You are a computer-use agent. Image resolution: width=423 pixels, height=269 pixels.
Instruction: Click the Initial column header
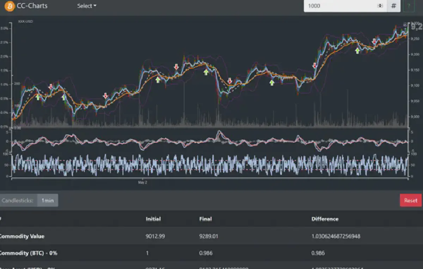point(153,219)
